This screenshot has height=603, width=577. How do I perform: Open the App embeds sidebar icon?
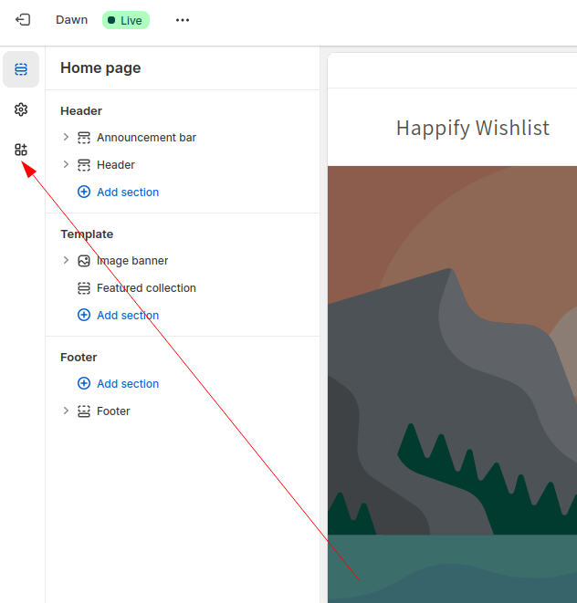coord(21,150)
